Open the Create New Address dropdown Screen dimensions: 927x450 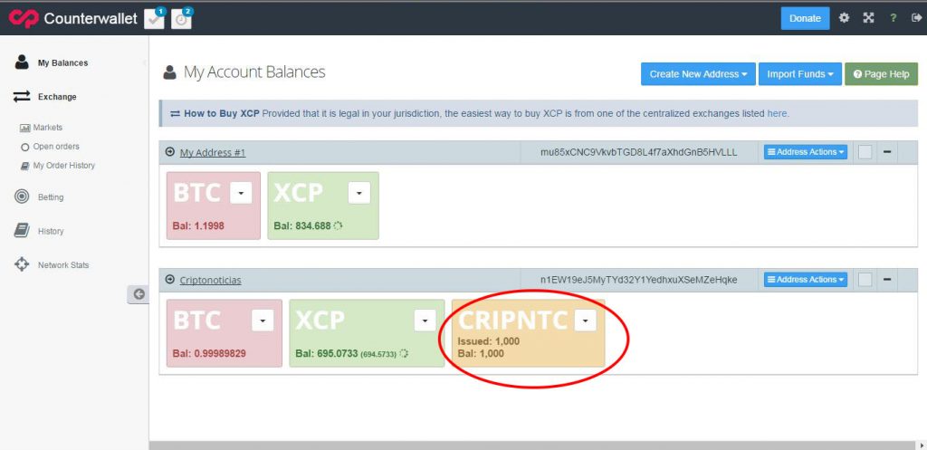(x=698, y=74)
